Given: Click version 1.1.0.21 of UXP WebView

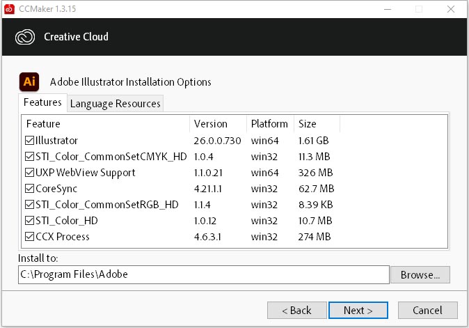Looking at the screenshot, I should point(208,173).
